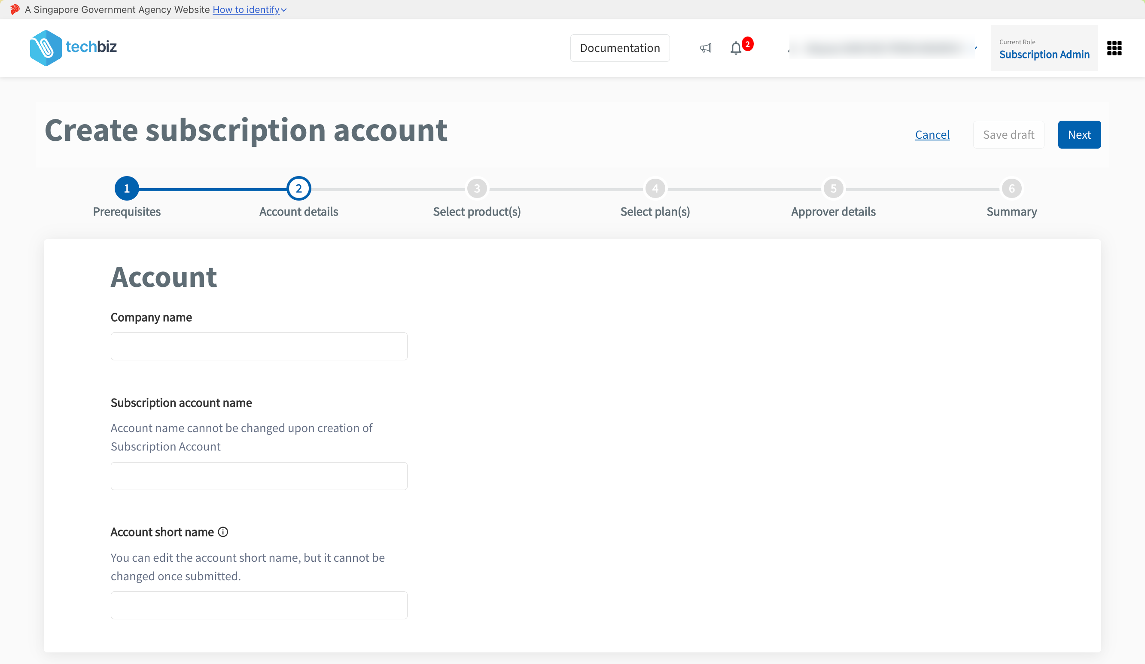Screen dimensions: 1145x664
Task: Click the Subscription account name text field
Action: click(259, 476)
